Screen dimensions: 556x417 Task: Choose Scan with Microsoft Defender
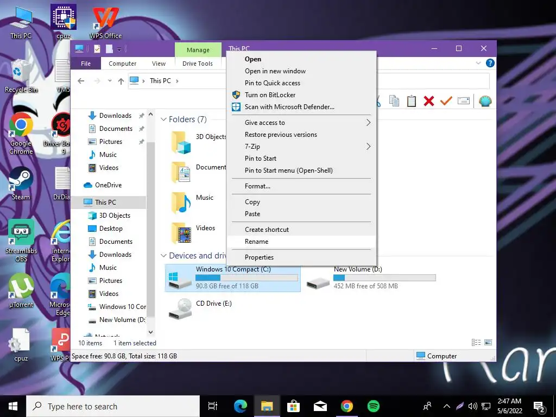(x=301, y=107)
